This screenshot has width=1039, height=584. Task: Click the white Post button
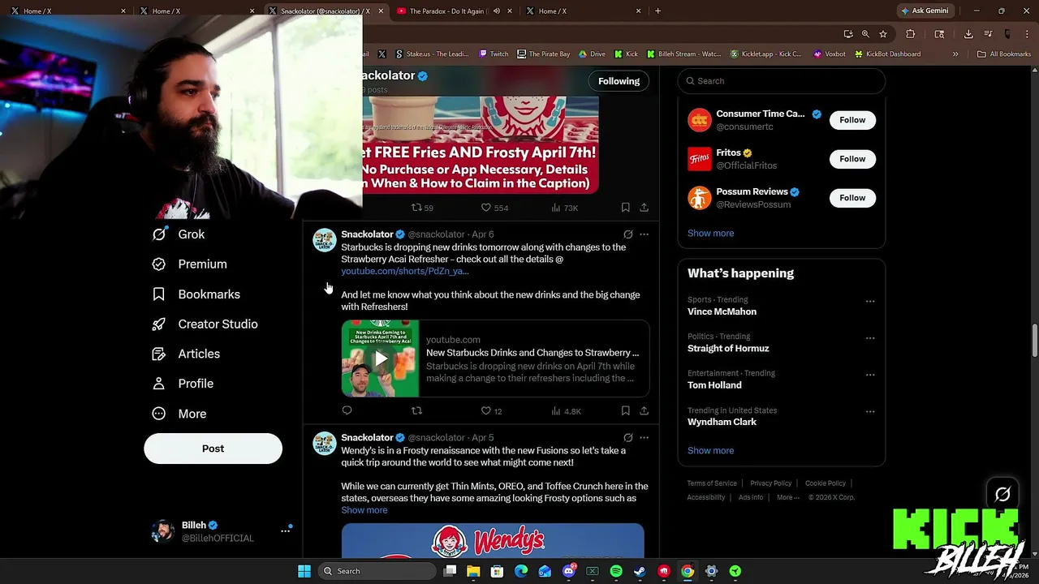(213, 449)
